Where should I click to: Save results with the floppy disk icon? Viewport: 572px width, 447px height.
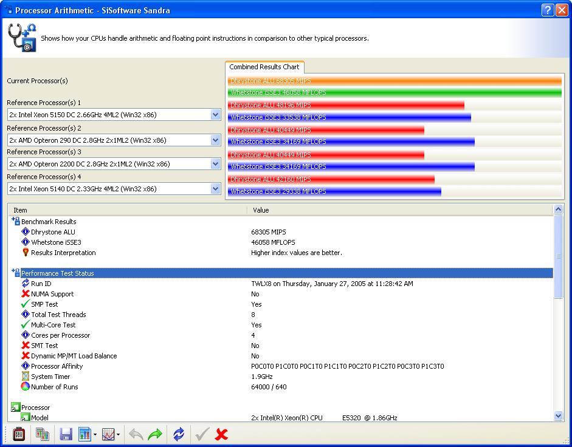(x=66, y=434)
